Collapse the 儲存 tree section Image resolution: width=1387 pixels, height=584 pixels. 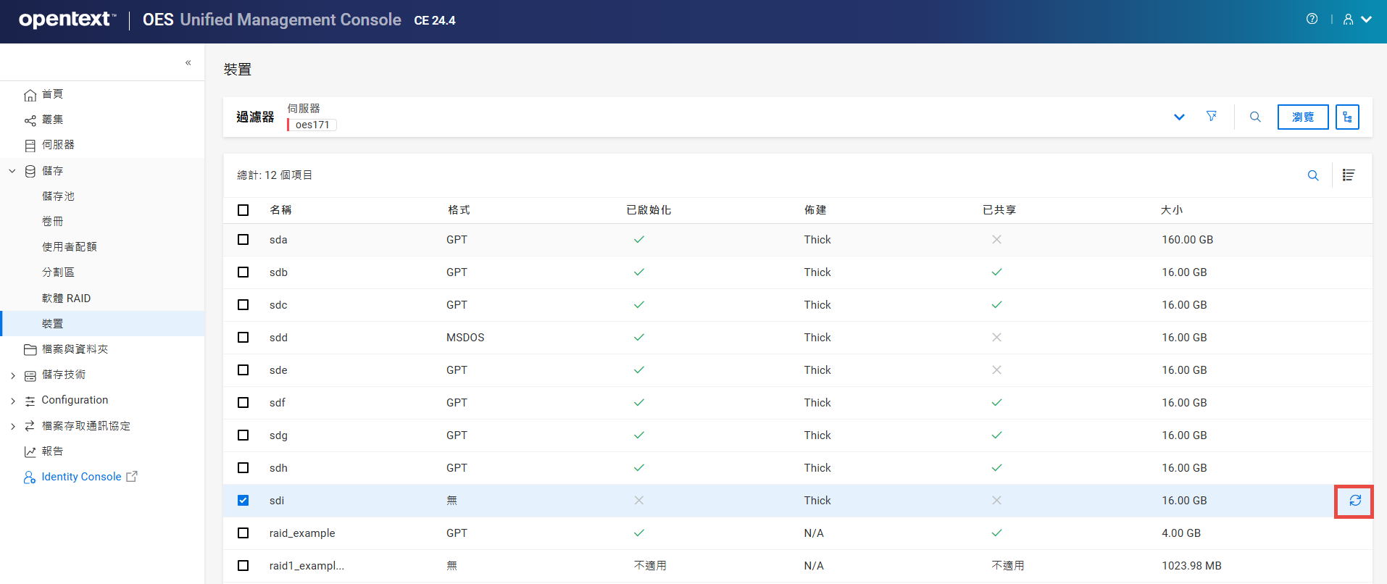point(12,171)
